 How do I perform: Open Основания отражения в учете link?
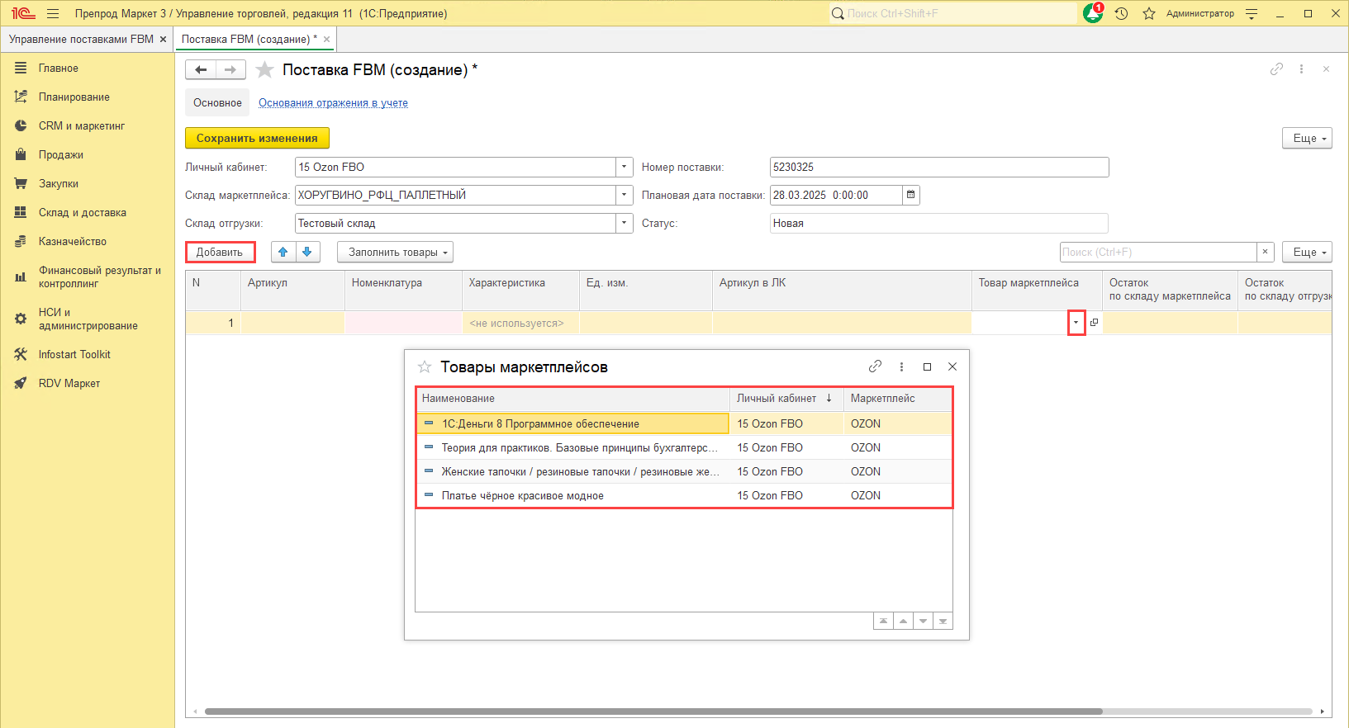pyautogui.click(x=333, y=103)
